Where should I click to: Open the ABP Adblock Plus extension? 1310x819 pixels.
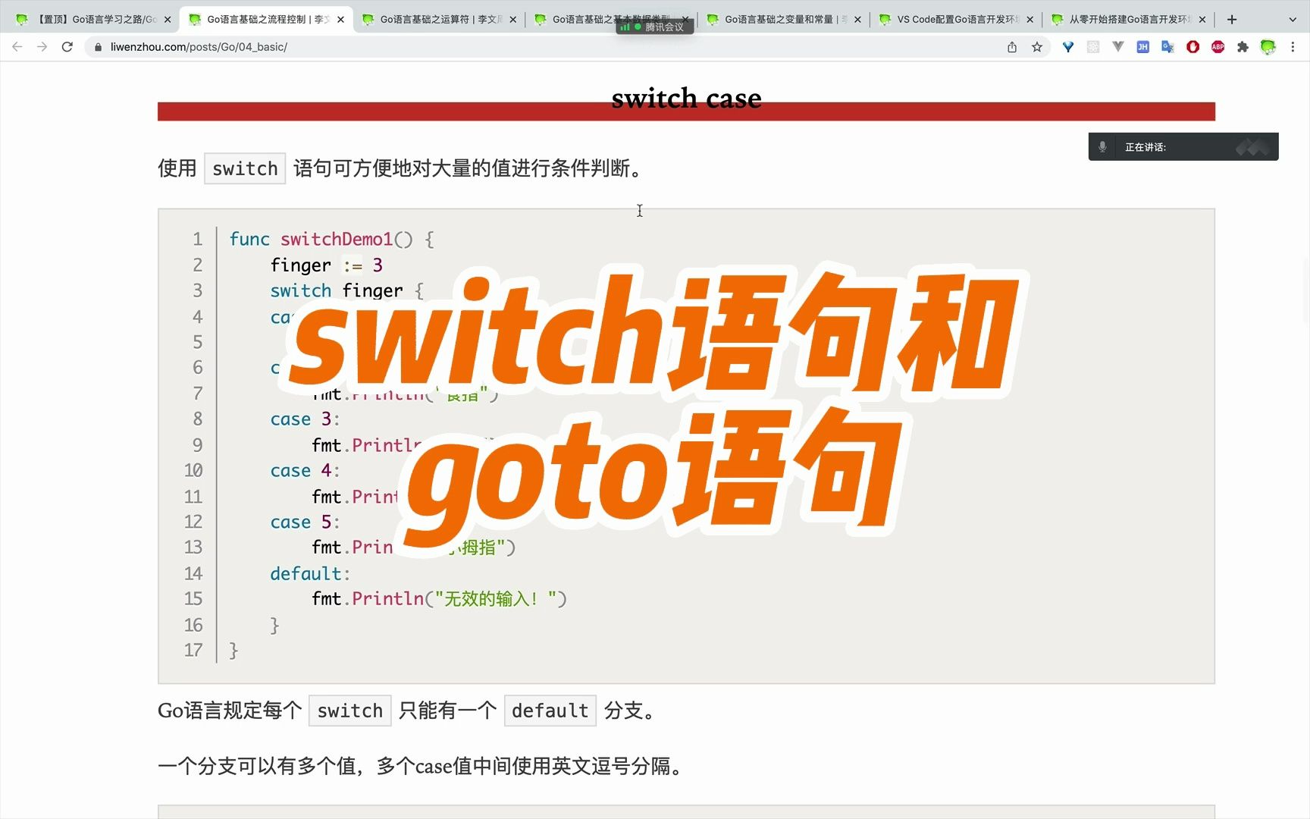point(1218,47)
